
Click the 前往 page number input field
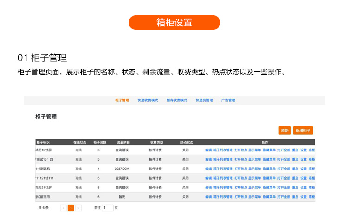(x=107, y=208)
